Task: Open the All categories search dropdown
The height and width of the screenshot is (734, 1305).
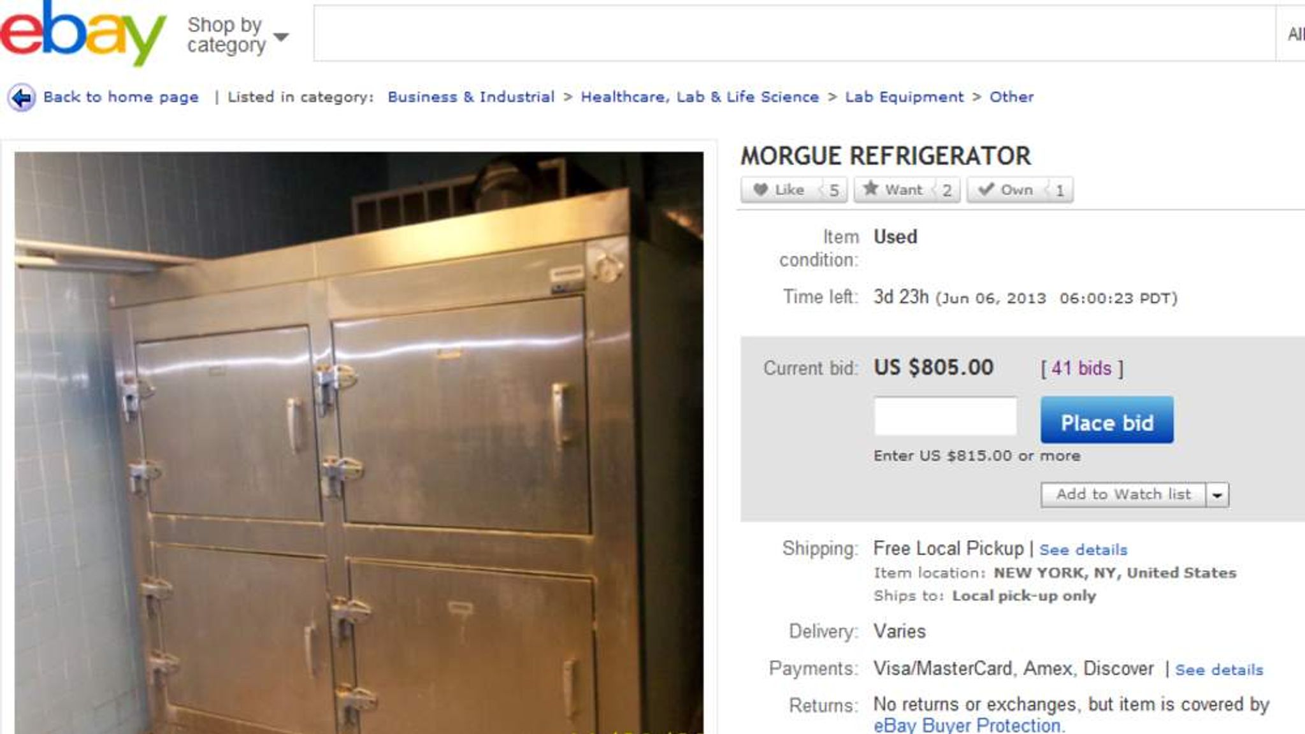Action: pyautogui.click(x=1291, y=34)
